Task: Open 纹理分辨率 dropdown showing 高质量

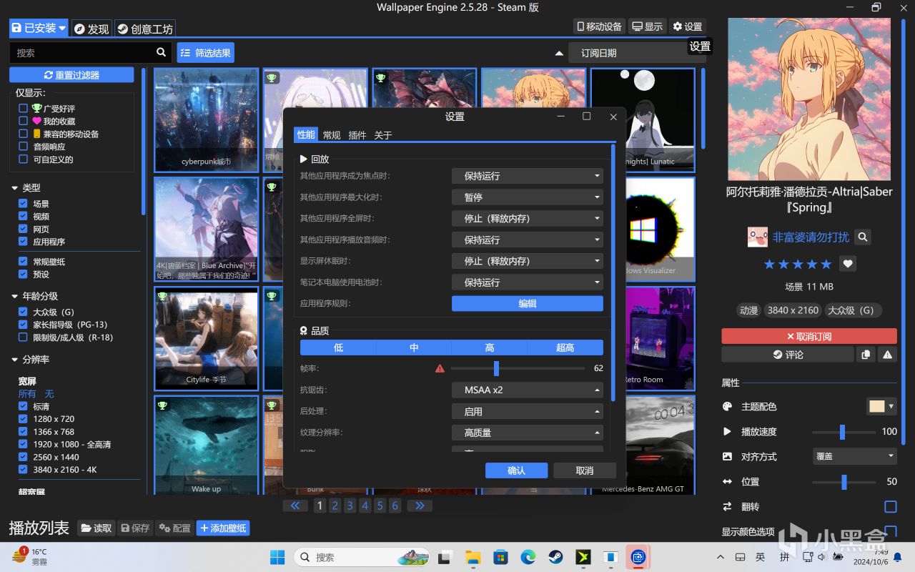Action: (528, 433)
